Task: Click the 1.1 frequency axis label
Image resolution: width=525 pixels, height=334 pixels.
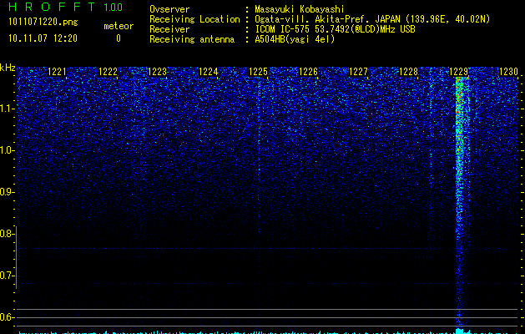Action: click(8, 109)
